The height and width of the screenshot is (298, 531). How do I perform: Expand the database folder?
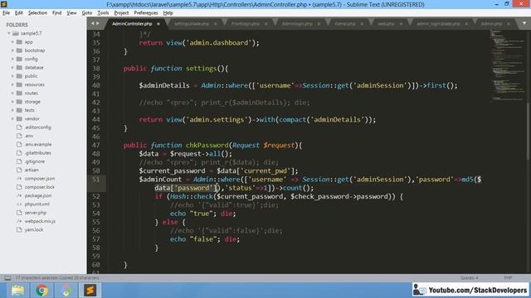[13, 68]
